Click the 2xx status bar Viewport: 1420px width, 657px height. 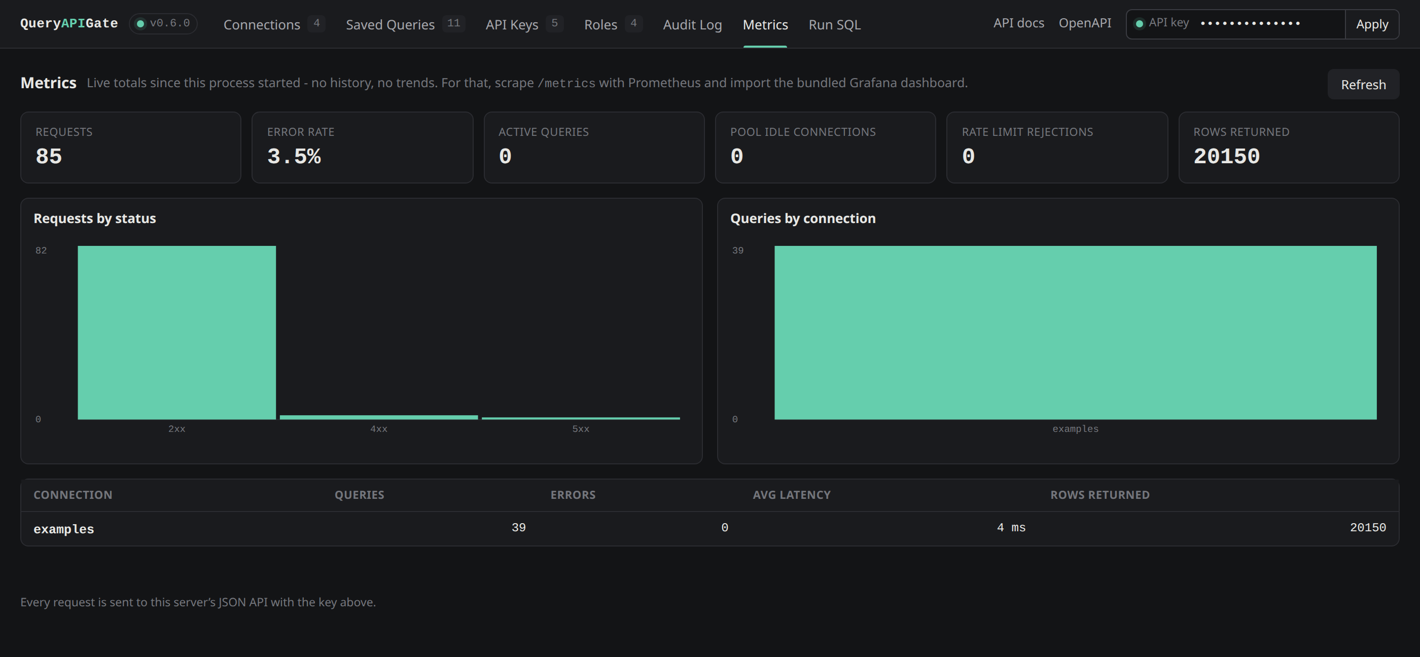176,333
